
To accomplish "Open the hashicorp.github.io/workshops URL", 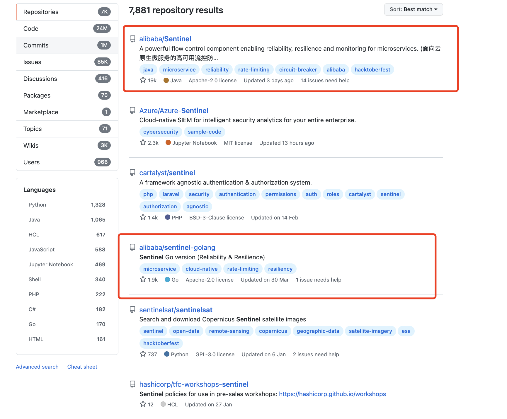I will tap(332, 394).
